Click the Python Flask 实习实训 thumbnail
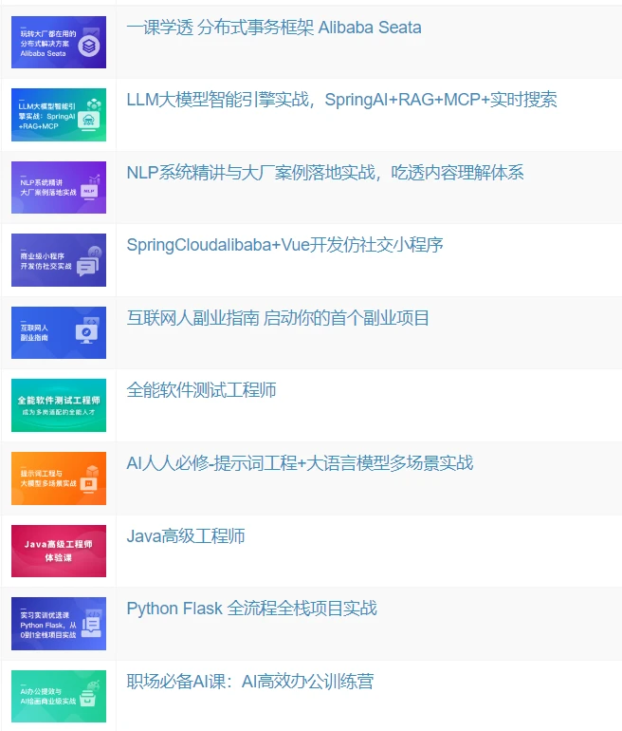Image resolution: width=622 pixels, height=731 pixels. (x=59, y=624)
